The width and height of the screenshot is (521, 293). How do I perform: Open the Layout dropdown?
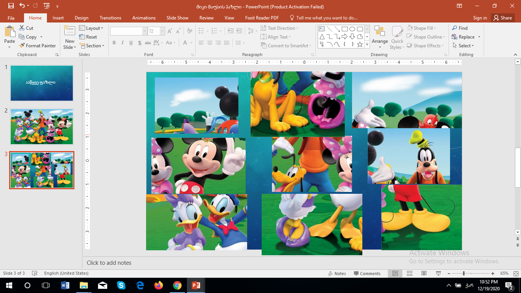(x=92, y=28)
